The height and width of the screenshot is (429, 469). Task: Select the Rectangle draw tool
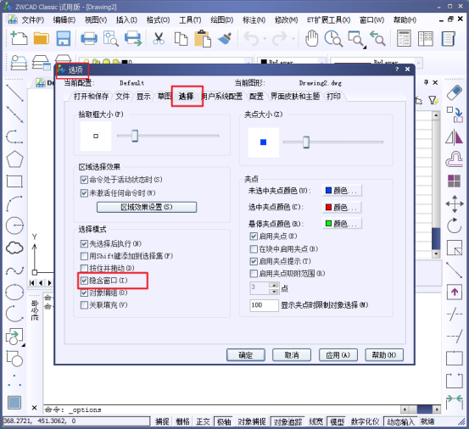(14, 181)
